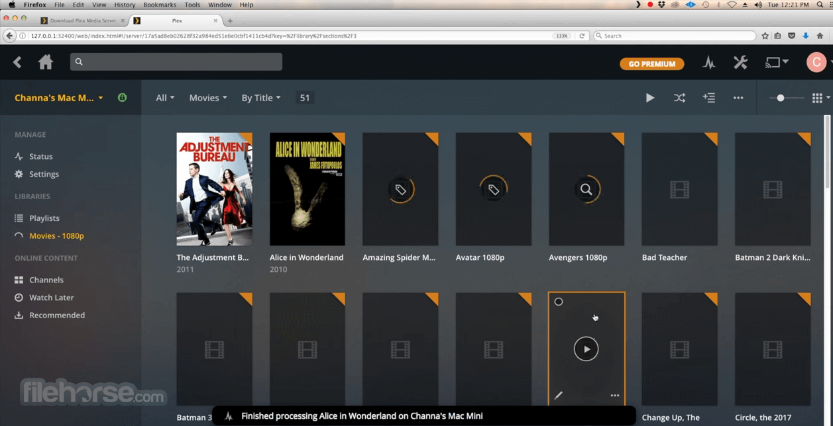Open a new Firefox tab
This screenshot has width=833, height=426.
click(230, 21)
